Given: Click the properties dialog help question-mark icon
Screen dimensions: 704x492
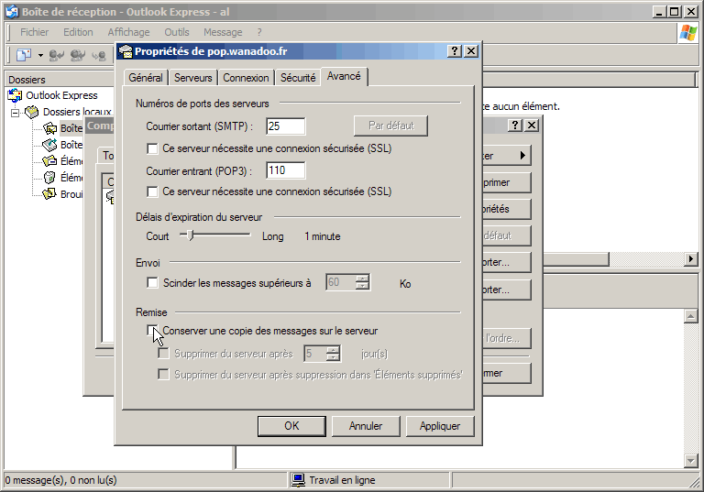Looking at the screenshot, I should [x=455, y=51].
